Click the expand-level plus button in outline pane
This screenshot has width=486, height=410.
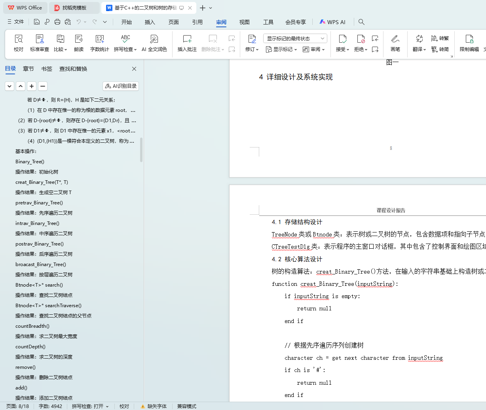coord(32,86)
